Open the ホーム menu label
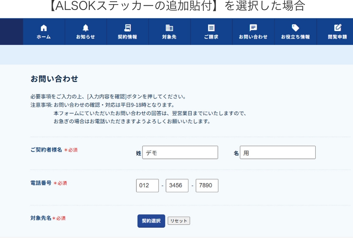This screenshot has height=238, width=353. point(44,37)
